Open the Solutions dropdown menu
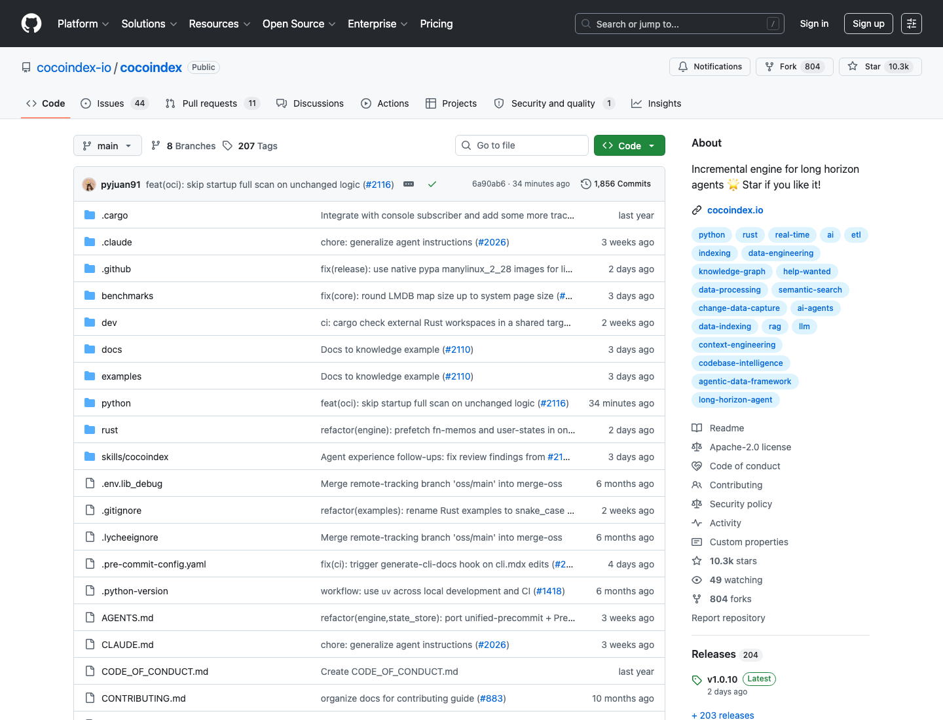The image size is (943, 720). coord(149,24)
